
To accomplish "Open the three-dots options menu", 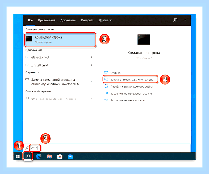I will 184,20.
